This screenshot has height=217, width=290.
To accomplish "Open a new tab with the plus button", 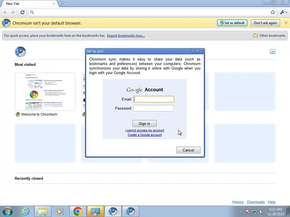I will pos(62,3).
